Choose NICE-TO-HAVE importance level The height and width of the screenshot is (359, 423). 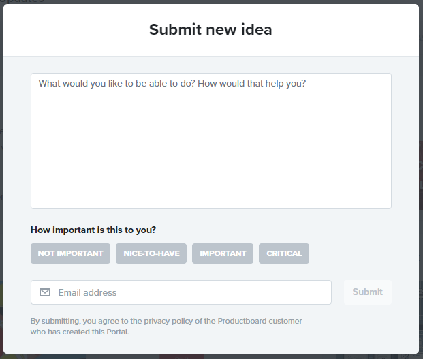point(151,253)
